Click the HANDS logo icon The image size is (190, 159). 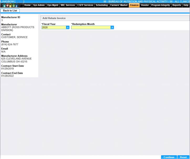[x=10, y=5]
